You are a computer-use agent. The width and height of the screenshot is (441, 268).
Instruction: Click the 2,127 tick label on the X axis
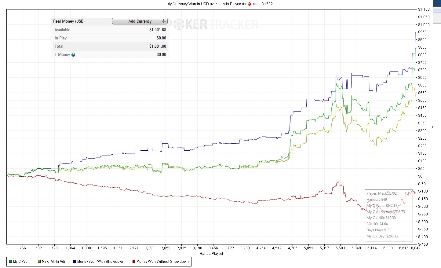point(134,248)
